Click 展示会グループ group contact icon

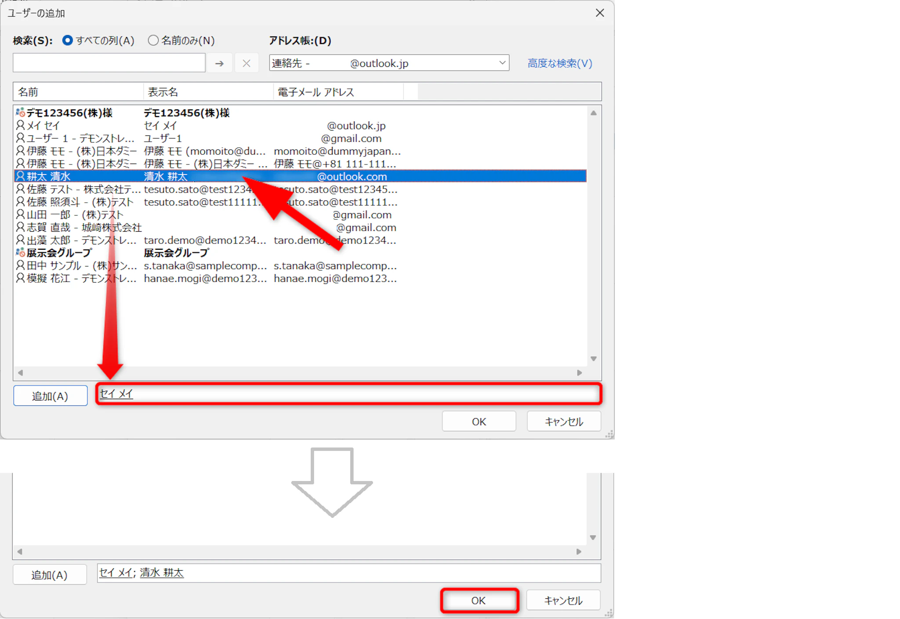tap(20, 252)
